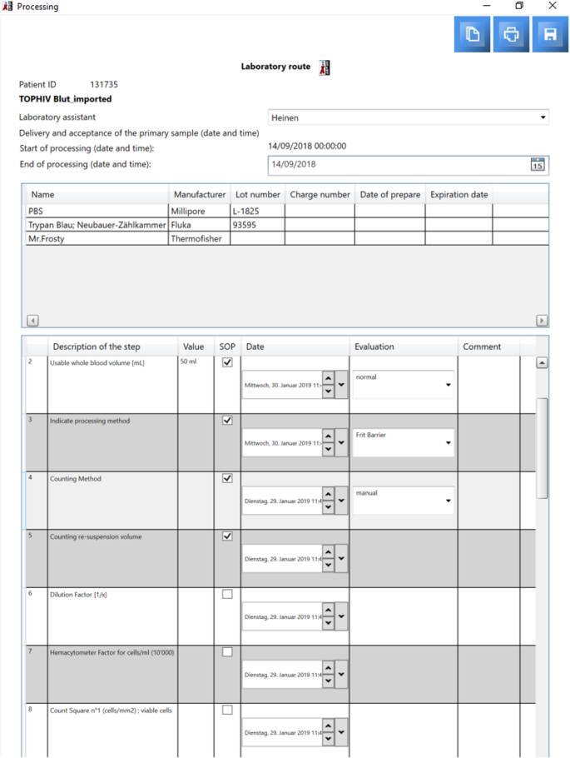Click the Thermofisher manufacturer cell
Image resolution: width=570 pixels, height=758 pixels.
(200, 239)
